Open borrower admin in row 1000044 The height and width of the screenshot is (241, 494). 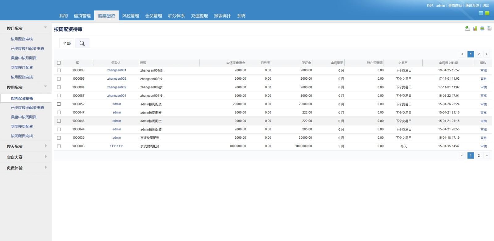click(x=117, y=129)
